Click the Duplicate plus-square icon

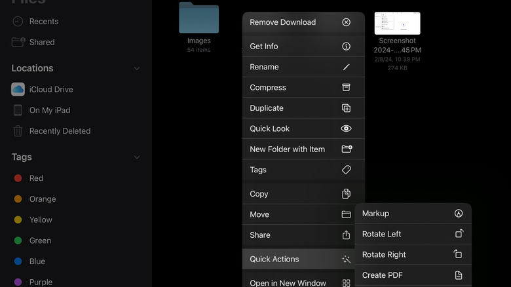(x=346, y=108)
